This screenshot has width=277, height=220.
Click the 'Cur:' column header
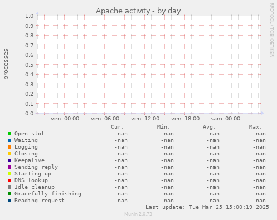point(117,127)
